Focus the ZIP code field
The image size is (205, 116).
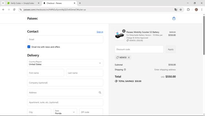[91, 112]
